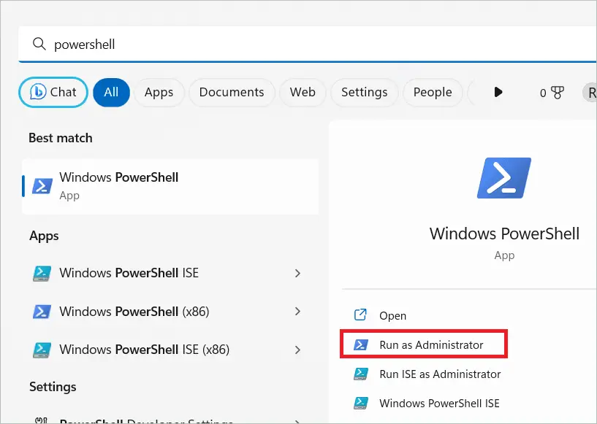Click the Open external-link icon
597x424 pixels.
360,315
